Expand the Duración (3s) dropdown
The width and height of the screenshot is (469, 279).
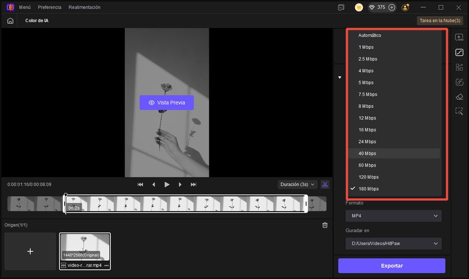pyautogui.click(x=297, y=185)
